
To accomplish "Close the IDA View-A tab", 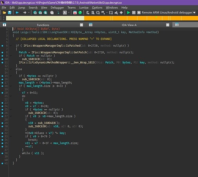I will (167, 25).
